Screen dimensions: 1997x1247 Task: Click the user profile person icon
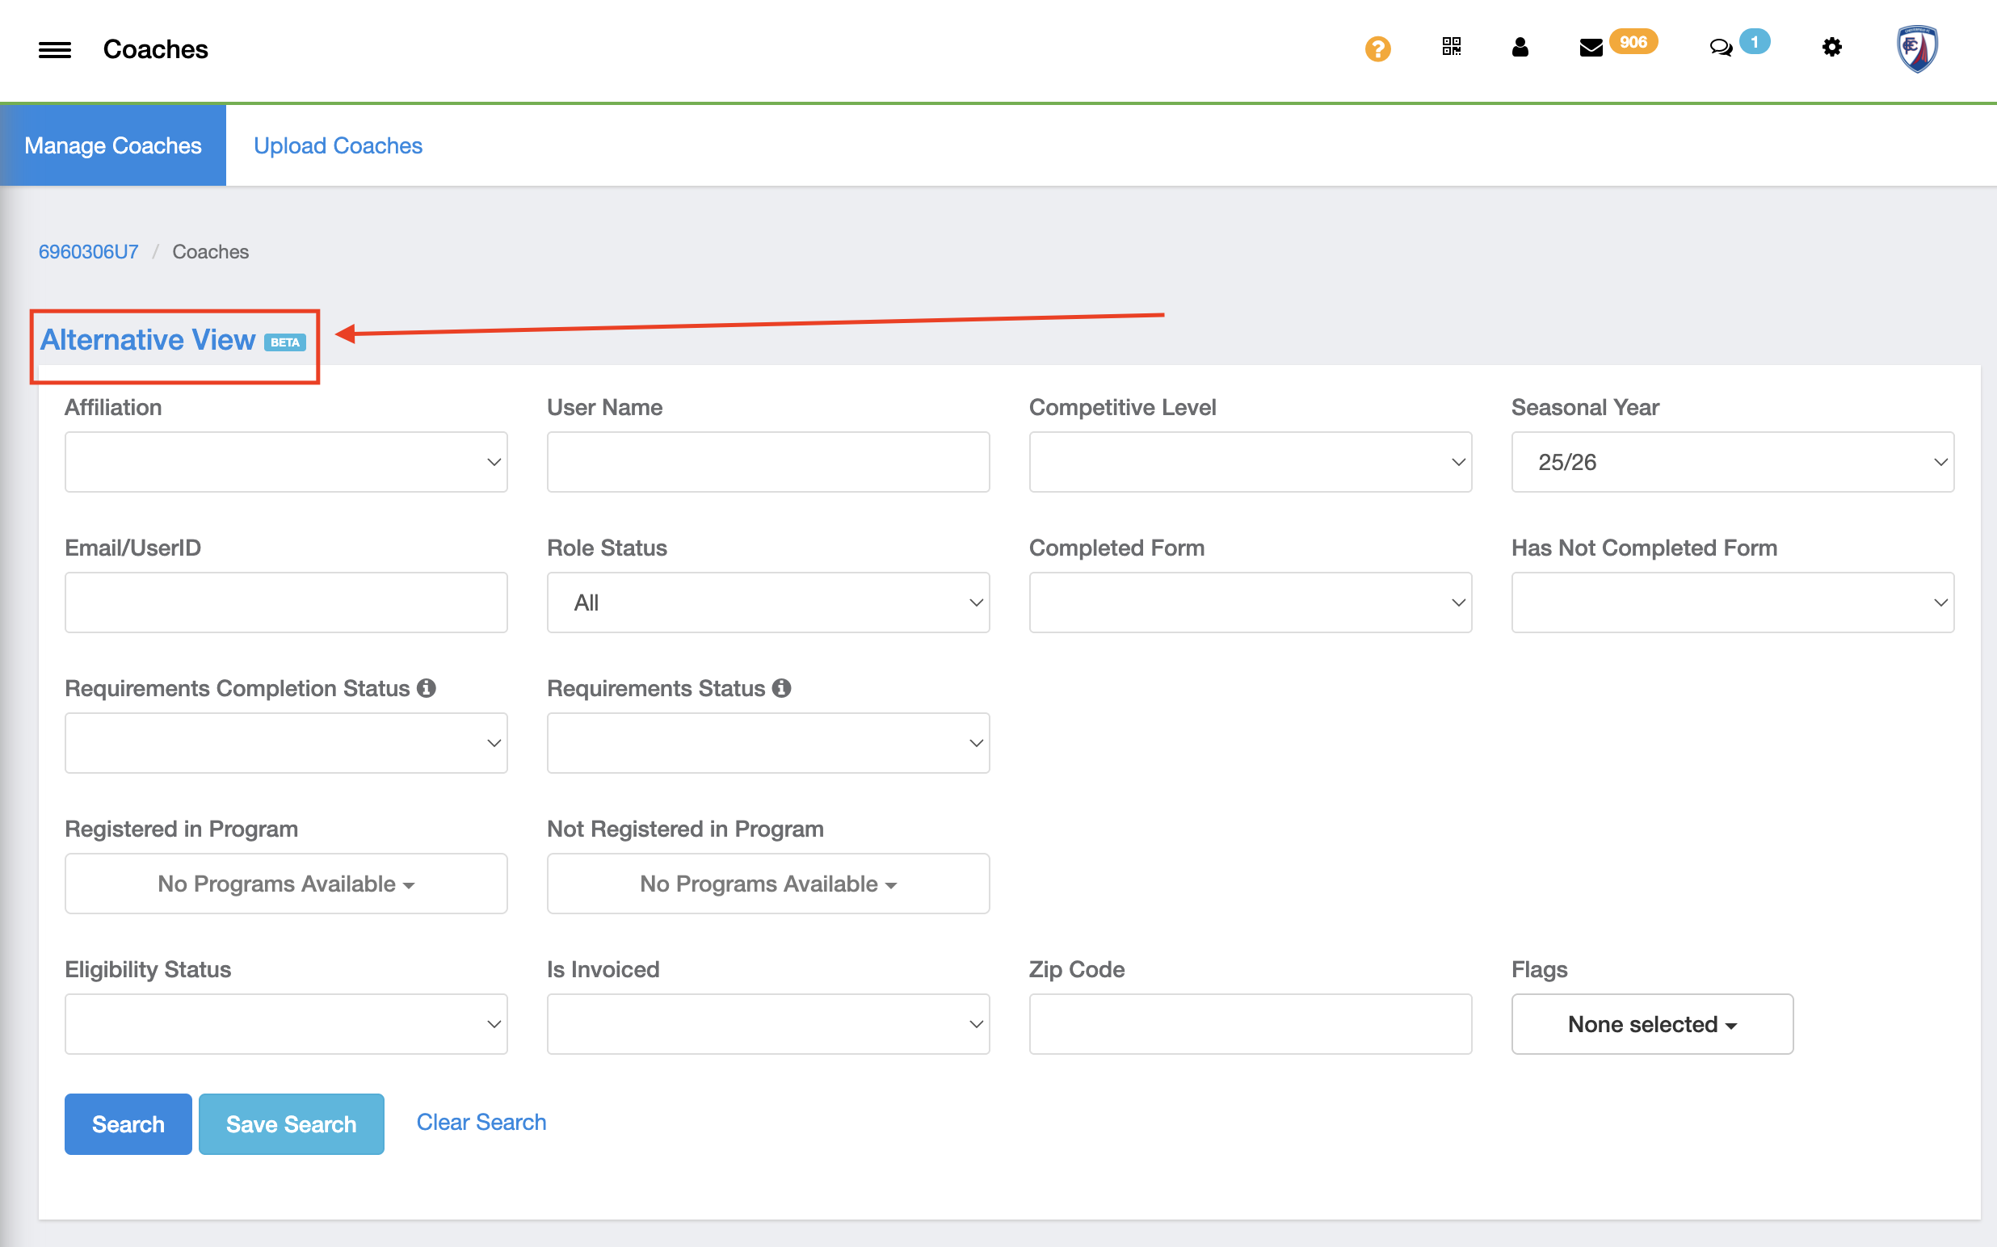[1520, 47]
